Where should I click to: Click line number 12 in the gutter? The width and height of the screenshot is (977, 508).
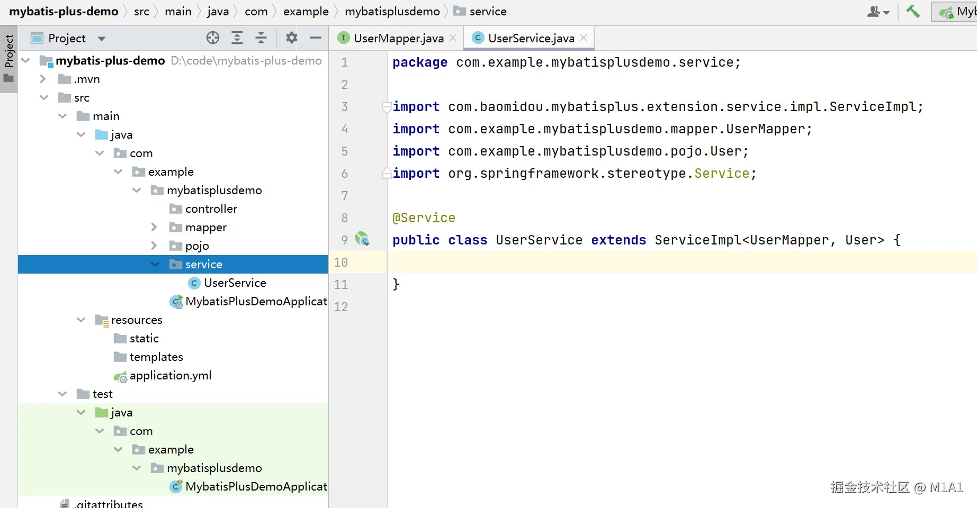(x=341, y=307)
